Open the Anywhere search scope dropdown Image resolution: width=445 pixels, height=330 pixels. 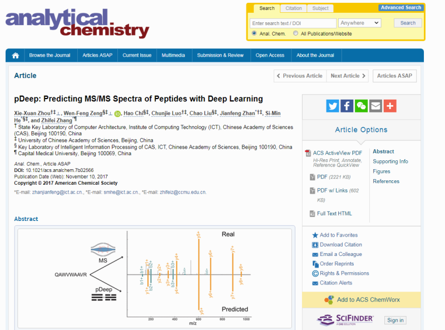(359, 23)
